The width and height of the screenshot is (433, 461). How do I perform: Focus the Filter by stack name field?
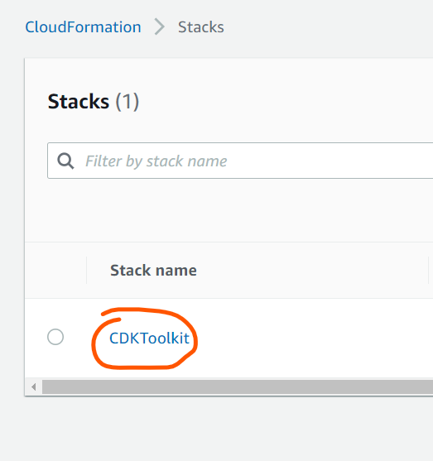tap(240, 161)
